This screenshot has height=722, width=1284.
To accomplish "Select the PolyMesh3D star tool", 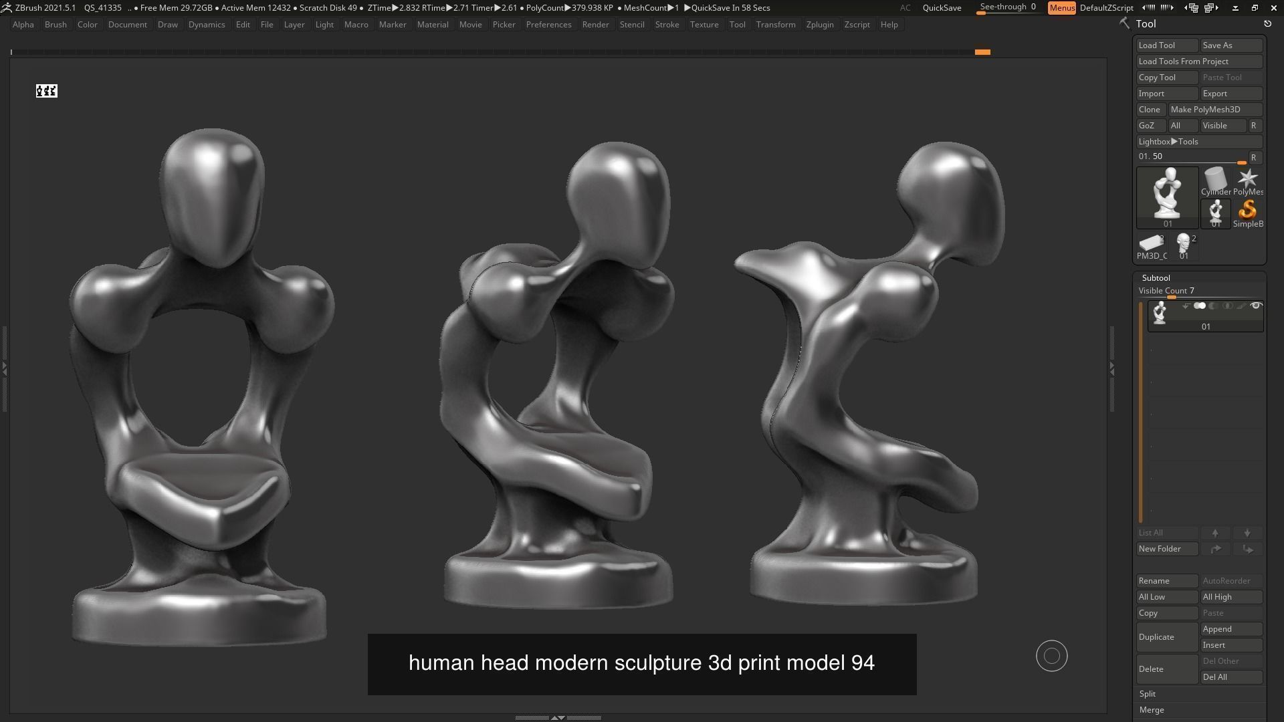I will pos(1247,181).
